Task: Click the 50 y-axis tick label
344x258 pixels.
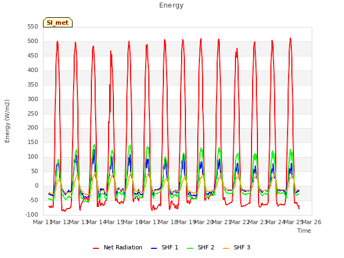Action: (34, 171)
